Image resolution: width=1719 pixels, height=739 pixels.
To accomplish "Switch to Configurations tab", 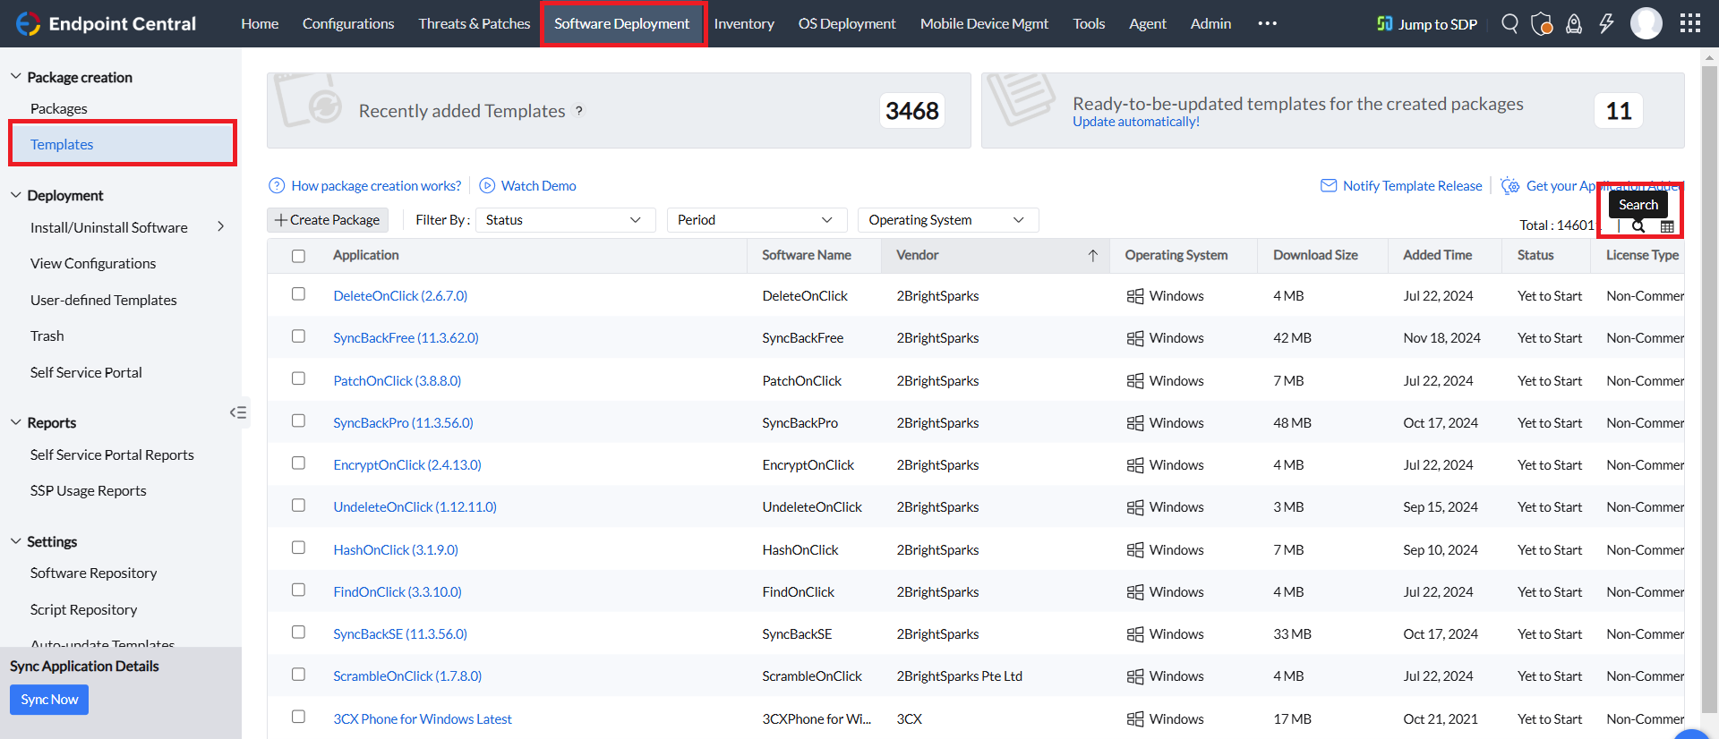I will point(348,23).
